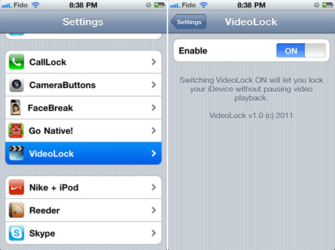
Task: Tap the green CallLock phone icon
Action: 16,62
